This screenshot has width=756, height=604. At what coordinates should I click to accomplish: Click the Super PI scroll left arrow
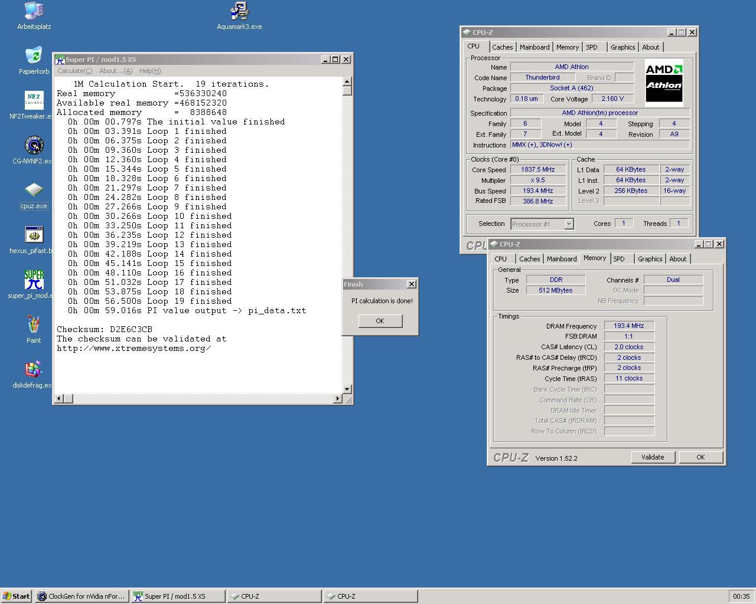58,399
